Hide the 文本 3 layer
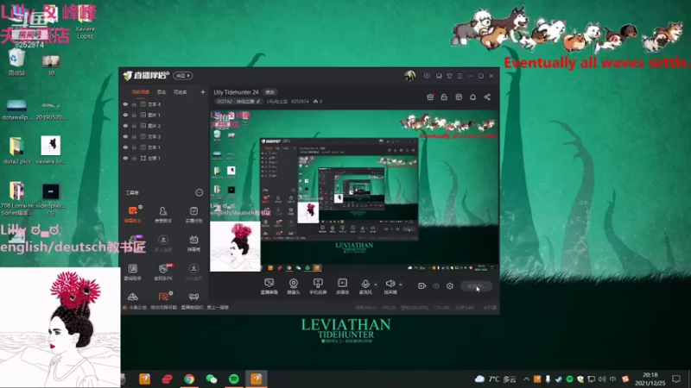 click(x=125, y=136)
